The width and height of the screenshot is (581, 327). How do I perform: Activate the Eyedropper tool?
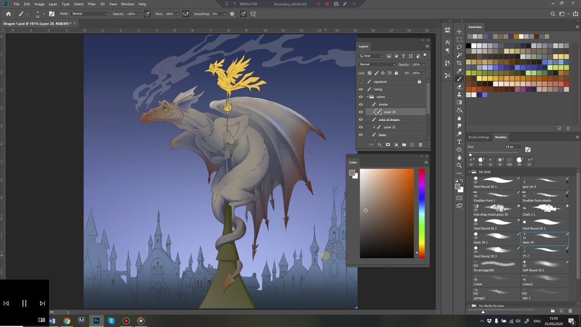pos(459,71)
